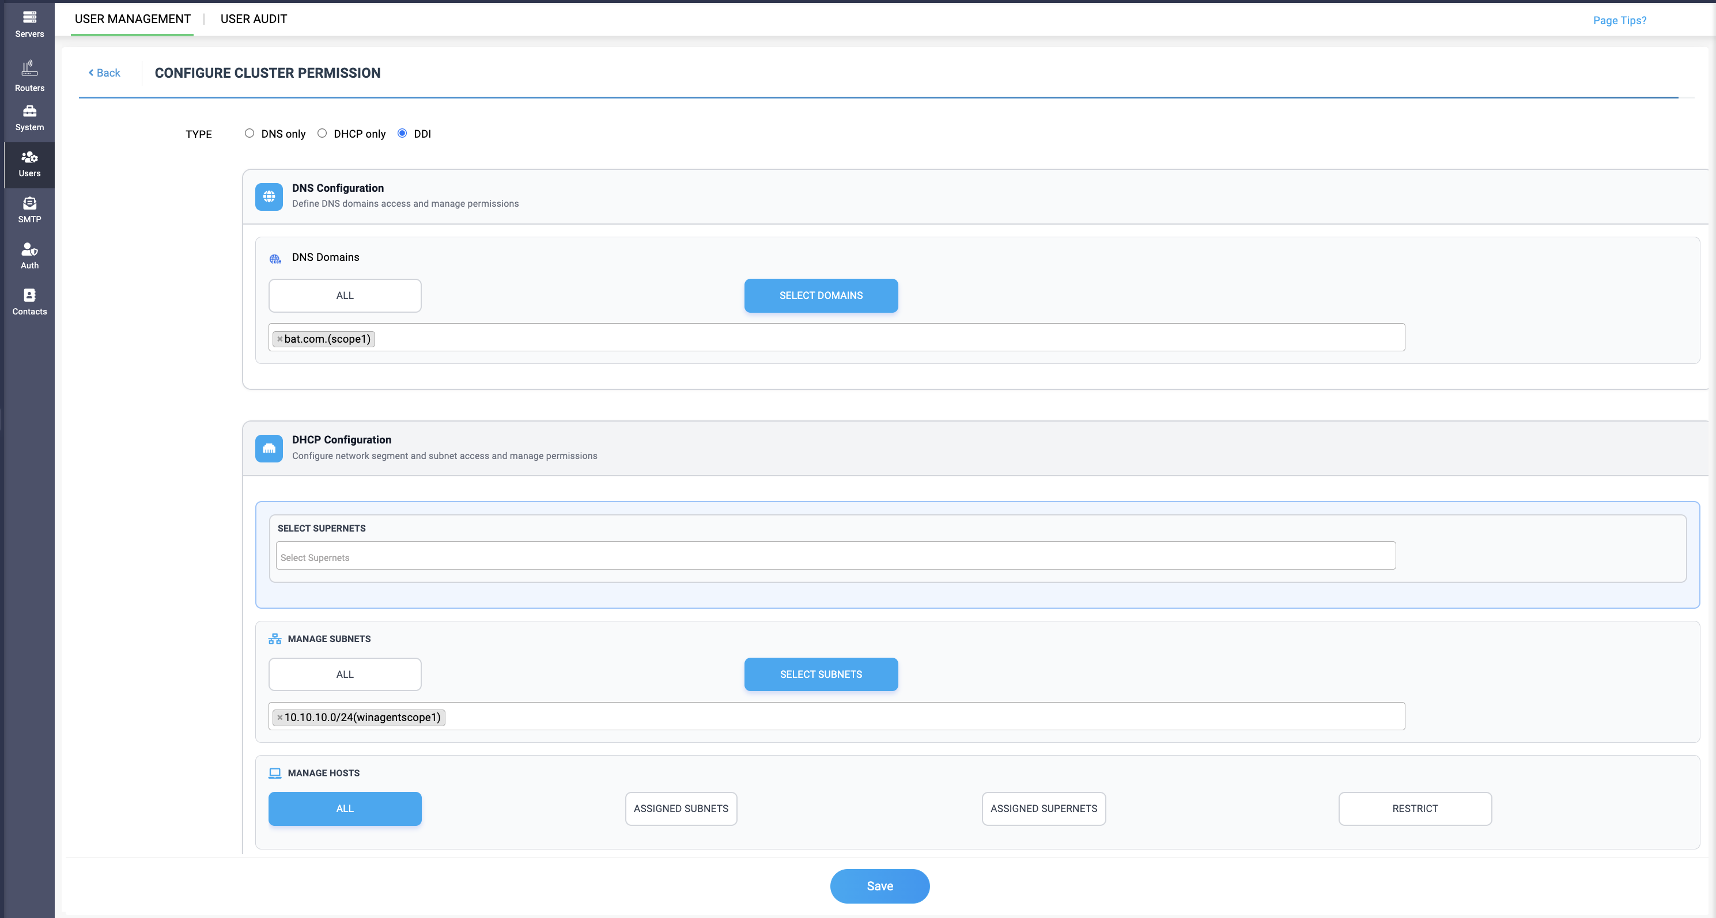Remove the bat.com.(scope1) domain tag
Screen dimensions: 1716x918
(x=280, y=339)
